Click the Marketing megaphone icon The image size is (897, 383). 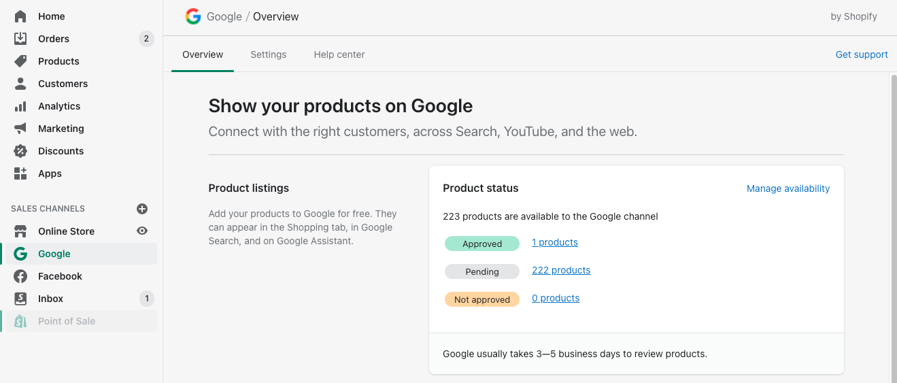point(20,129)
